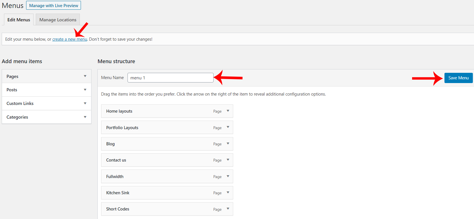Click the Posts section label
Viewport: 474px width, 219px height.
(x=12, y=90)
